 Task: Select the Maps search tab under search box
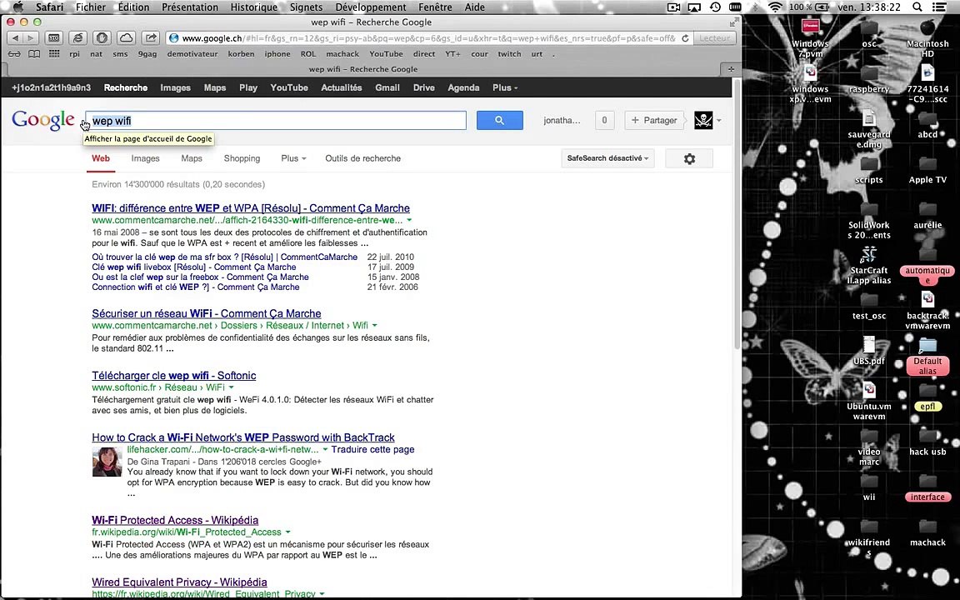pos(192,158)
